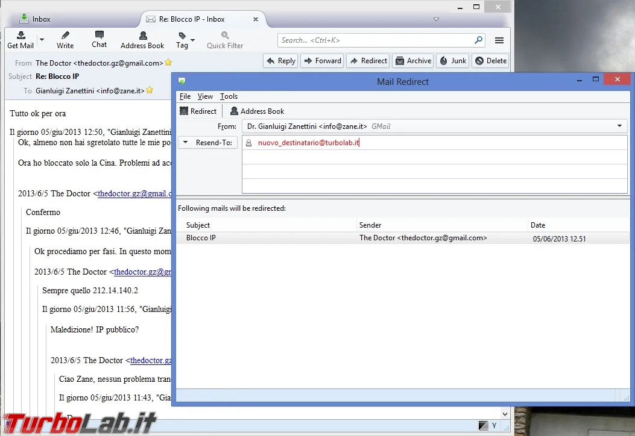This screenshot has width=635, height=436.
Task: Delete the open message
Action: tap(490, 61)
